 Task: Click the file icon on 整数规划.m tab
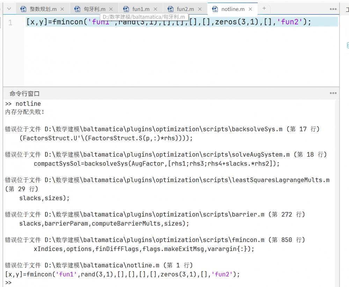point(24,9)
